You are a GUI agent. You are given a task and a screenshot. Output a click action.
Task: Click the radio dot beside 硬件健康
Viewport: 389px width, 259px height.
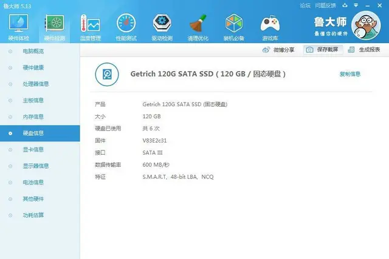pyautogui.click(x=10, y=68)
